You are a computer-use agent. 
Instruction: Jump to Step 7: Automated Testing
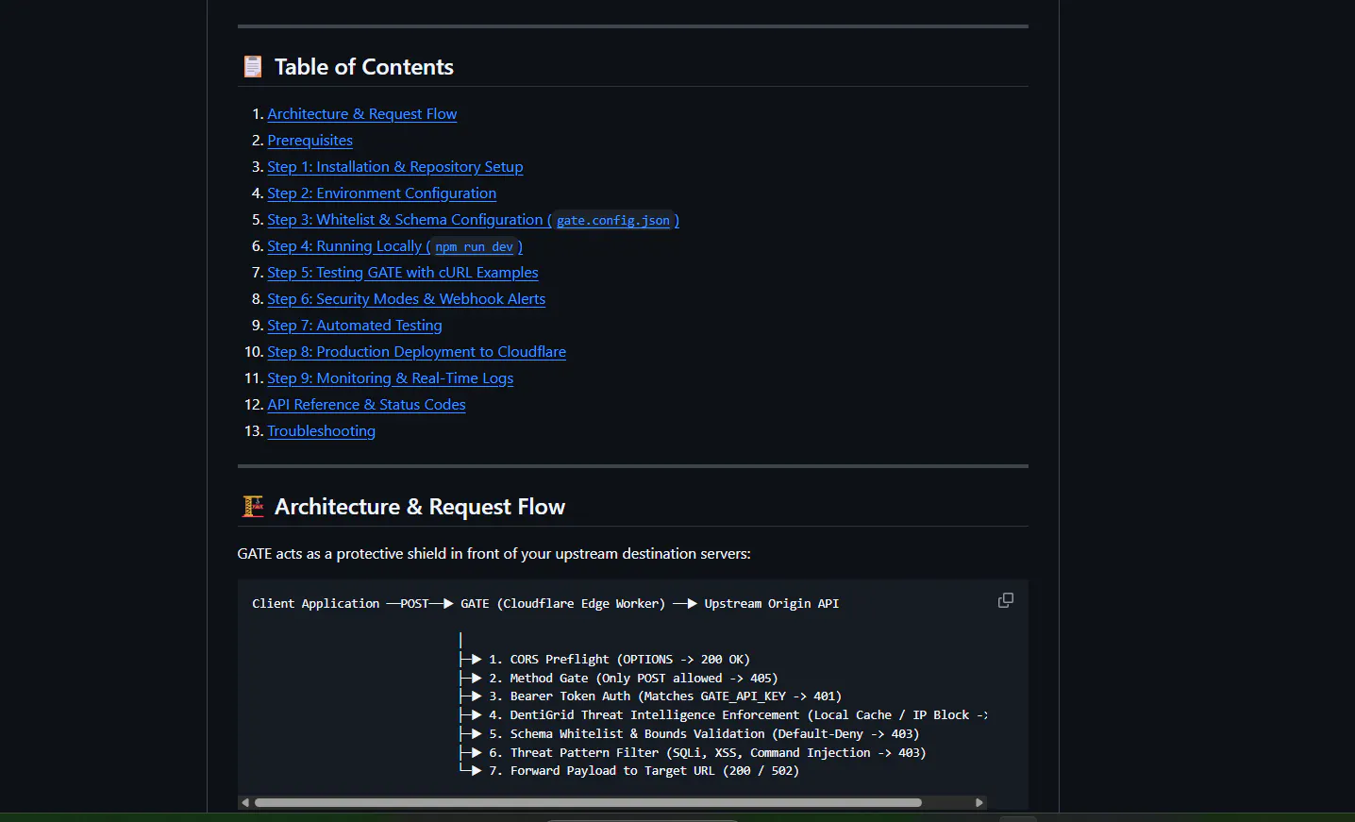354,325
